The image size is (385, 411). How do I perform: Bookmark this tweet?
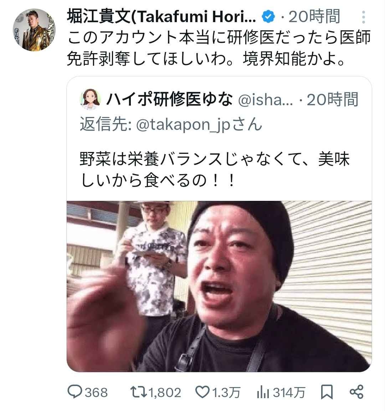click(x=327, y=392)
